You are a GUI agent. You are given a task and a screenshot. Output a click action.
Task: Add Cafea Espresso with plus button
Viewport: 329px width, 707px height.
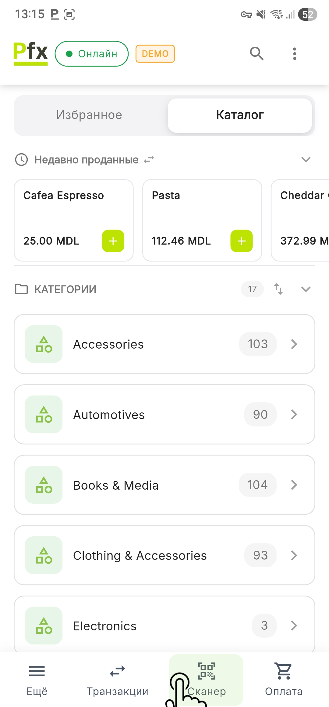click(113, 241)
